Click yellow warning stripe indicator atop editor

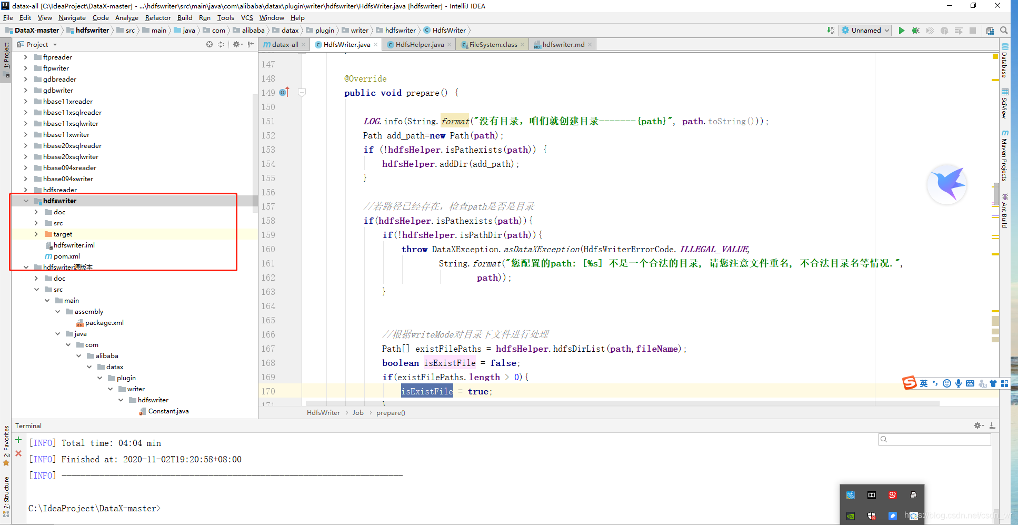[995, 56]
